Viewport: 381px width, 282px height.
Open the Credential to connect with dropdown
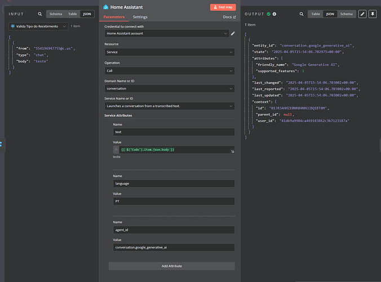167,33
